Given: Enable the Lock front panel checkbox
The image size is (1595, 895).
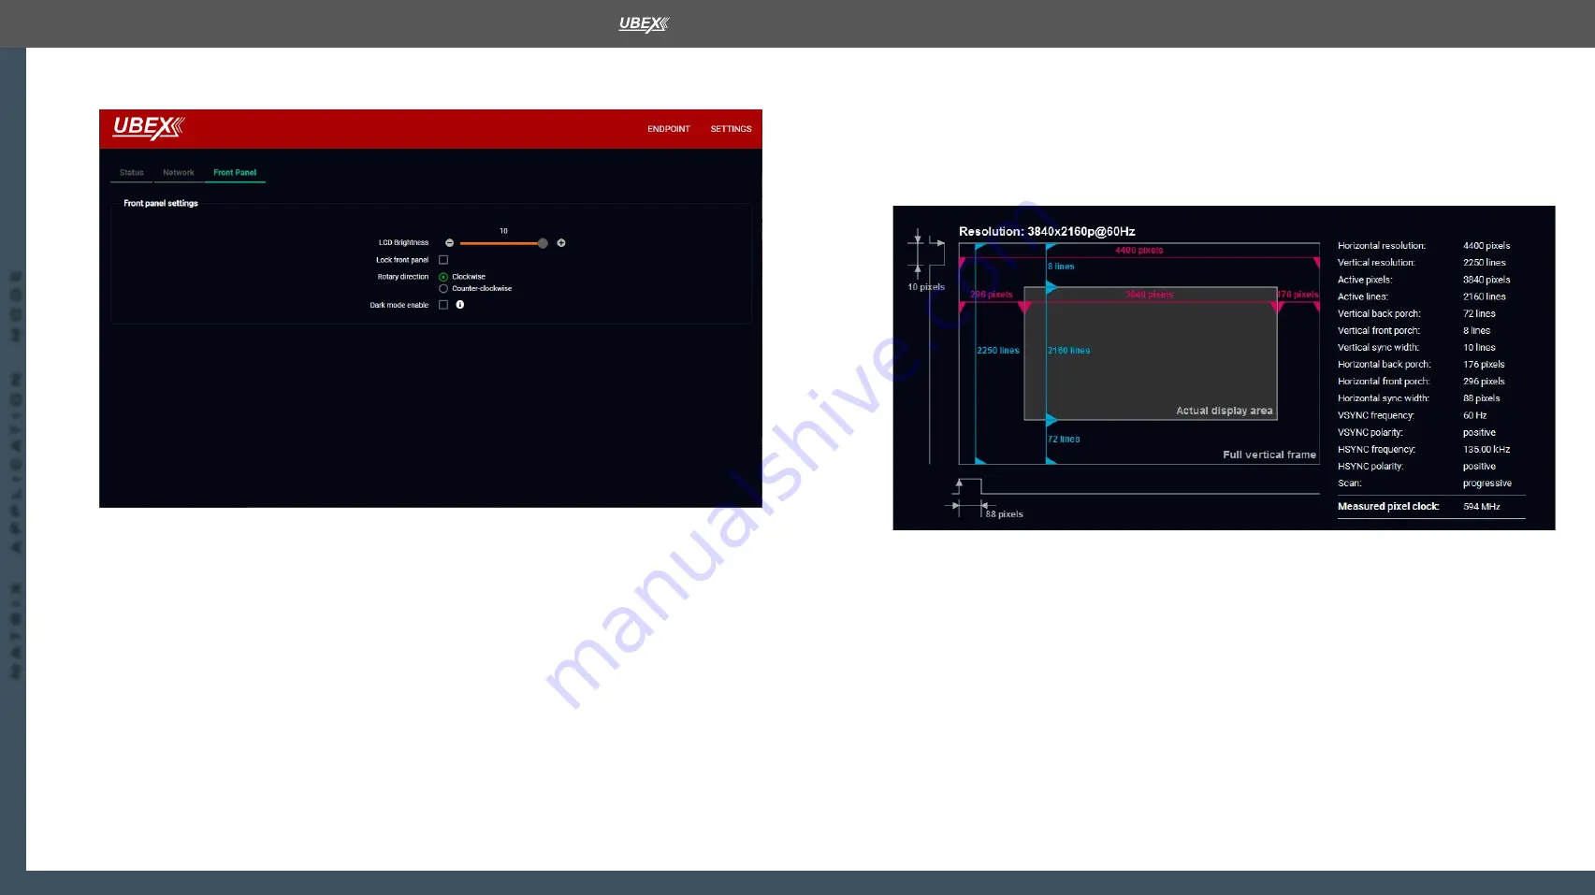Looking at the screenshot, I should pyautogui.click(x=443, y=260).
